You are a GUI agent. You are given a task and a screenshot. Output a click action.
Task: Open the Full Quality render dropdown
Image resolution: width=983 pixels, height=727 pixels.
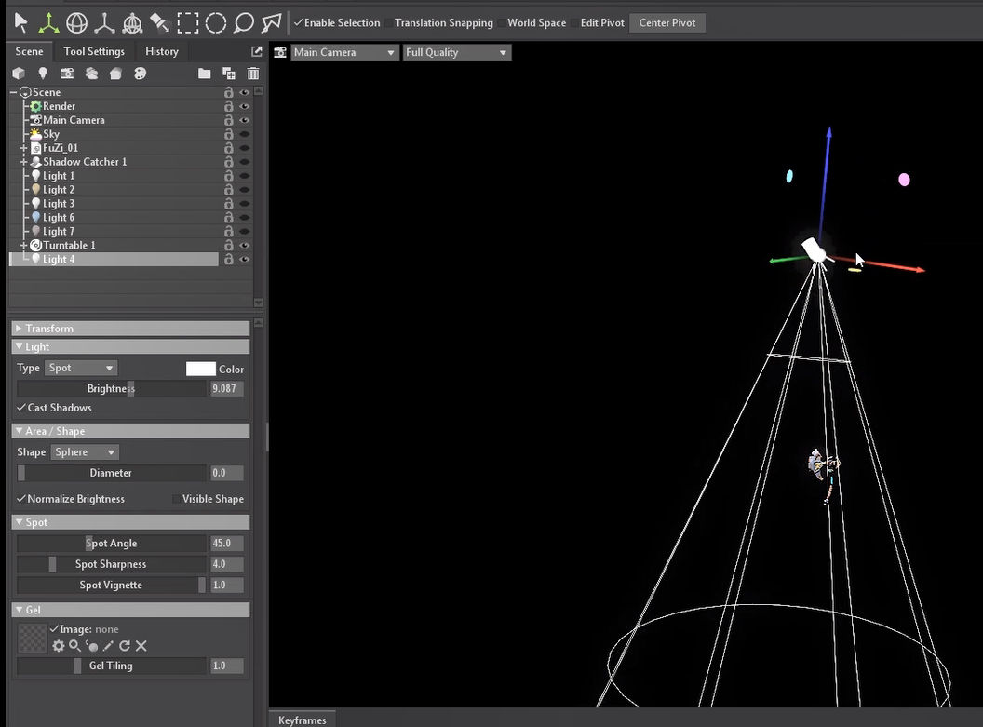[x=456, y=52]
